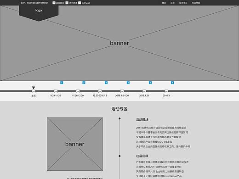Open the 华冠半导体董事长 article link

pyautogui.click(x=162, y=132)
